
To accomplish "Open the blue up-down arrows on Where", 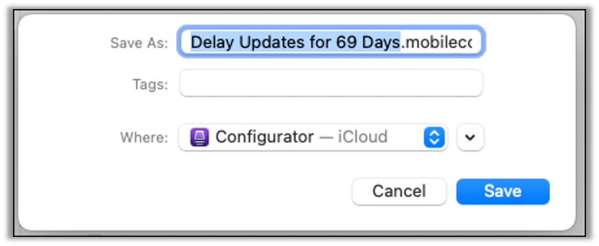I will [x=434, y=137].
